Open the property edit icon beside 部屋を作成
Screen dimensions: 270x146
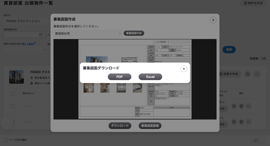(x=247, y=74)
